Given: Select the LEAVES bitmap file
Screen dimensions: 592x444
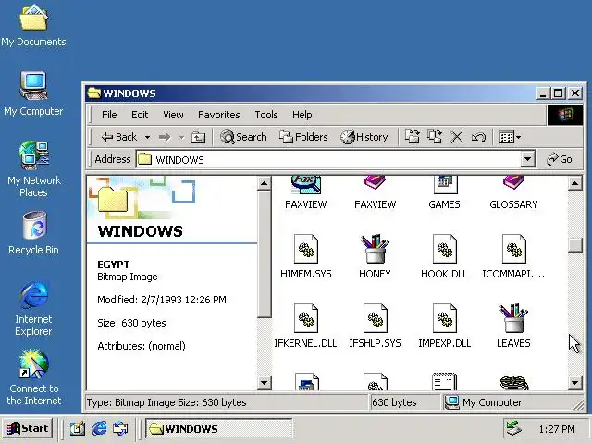Looking at the screenshot, I should [513, 326].
